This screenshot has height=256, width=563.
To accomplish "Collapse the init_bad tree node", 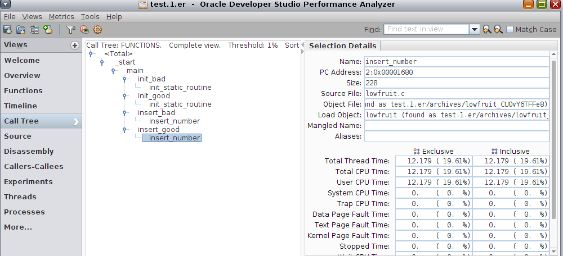I will coord(124,79).
